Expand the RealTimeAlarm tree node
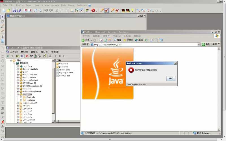The height and width of the screenshot is (141, 226). pos(18,75)
